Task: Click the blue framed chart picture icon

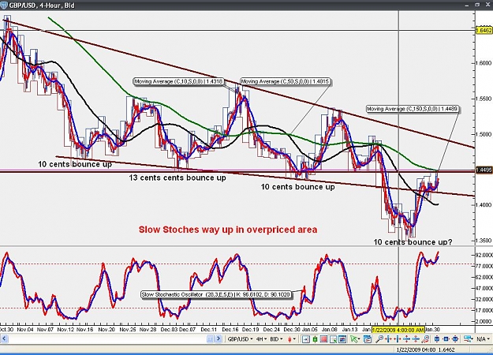Action: [342, 339]
